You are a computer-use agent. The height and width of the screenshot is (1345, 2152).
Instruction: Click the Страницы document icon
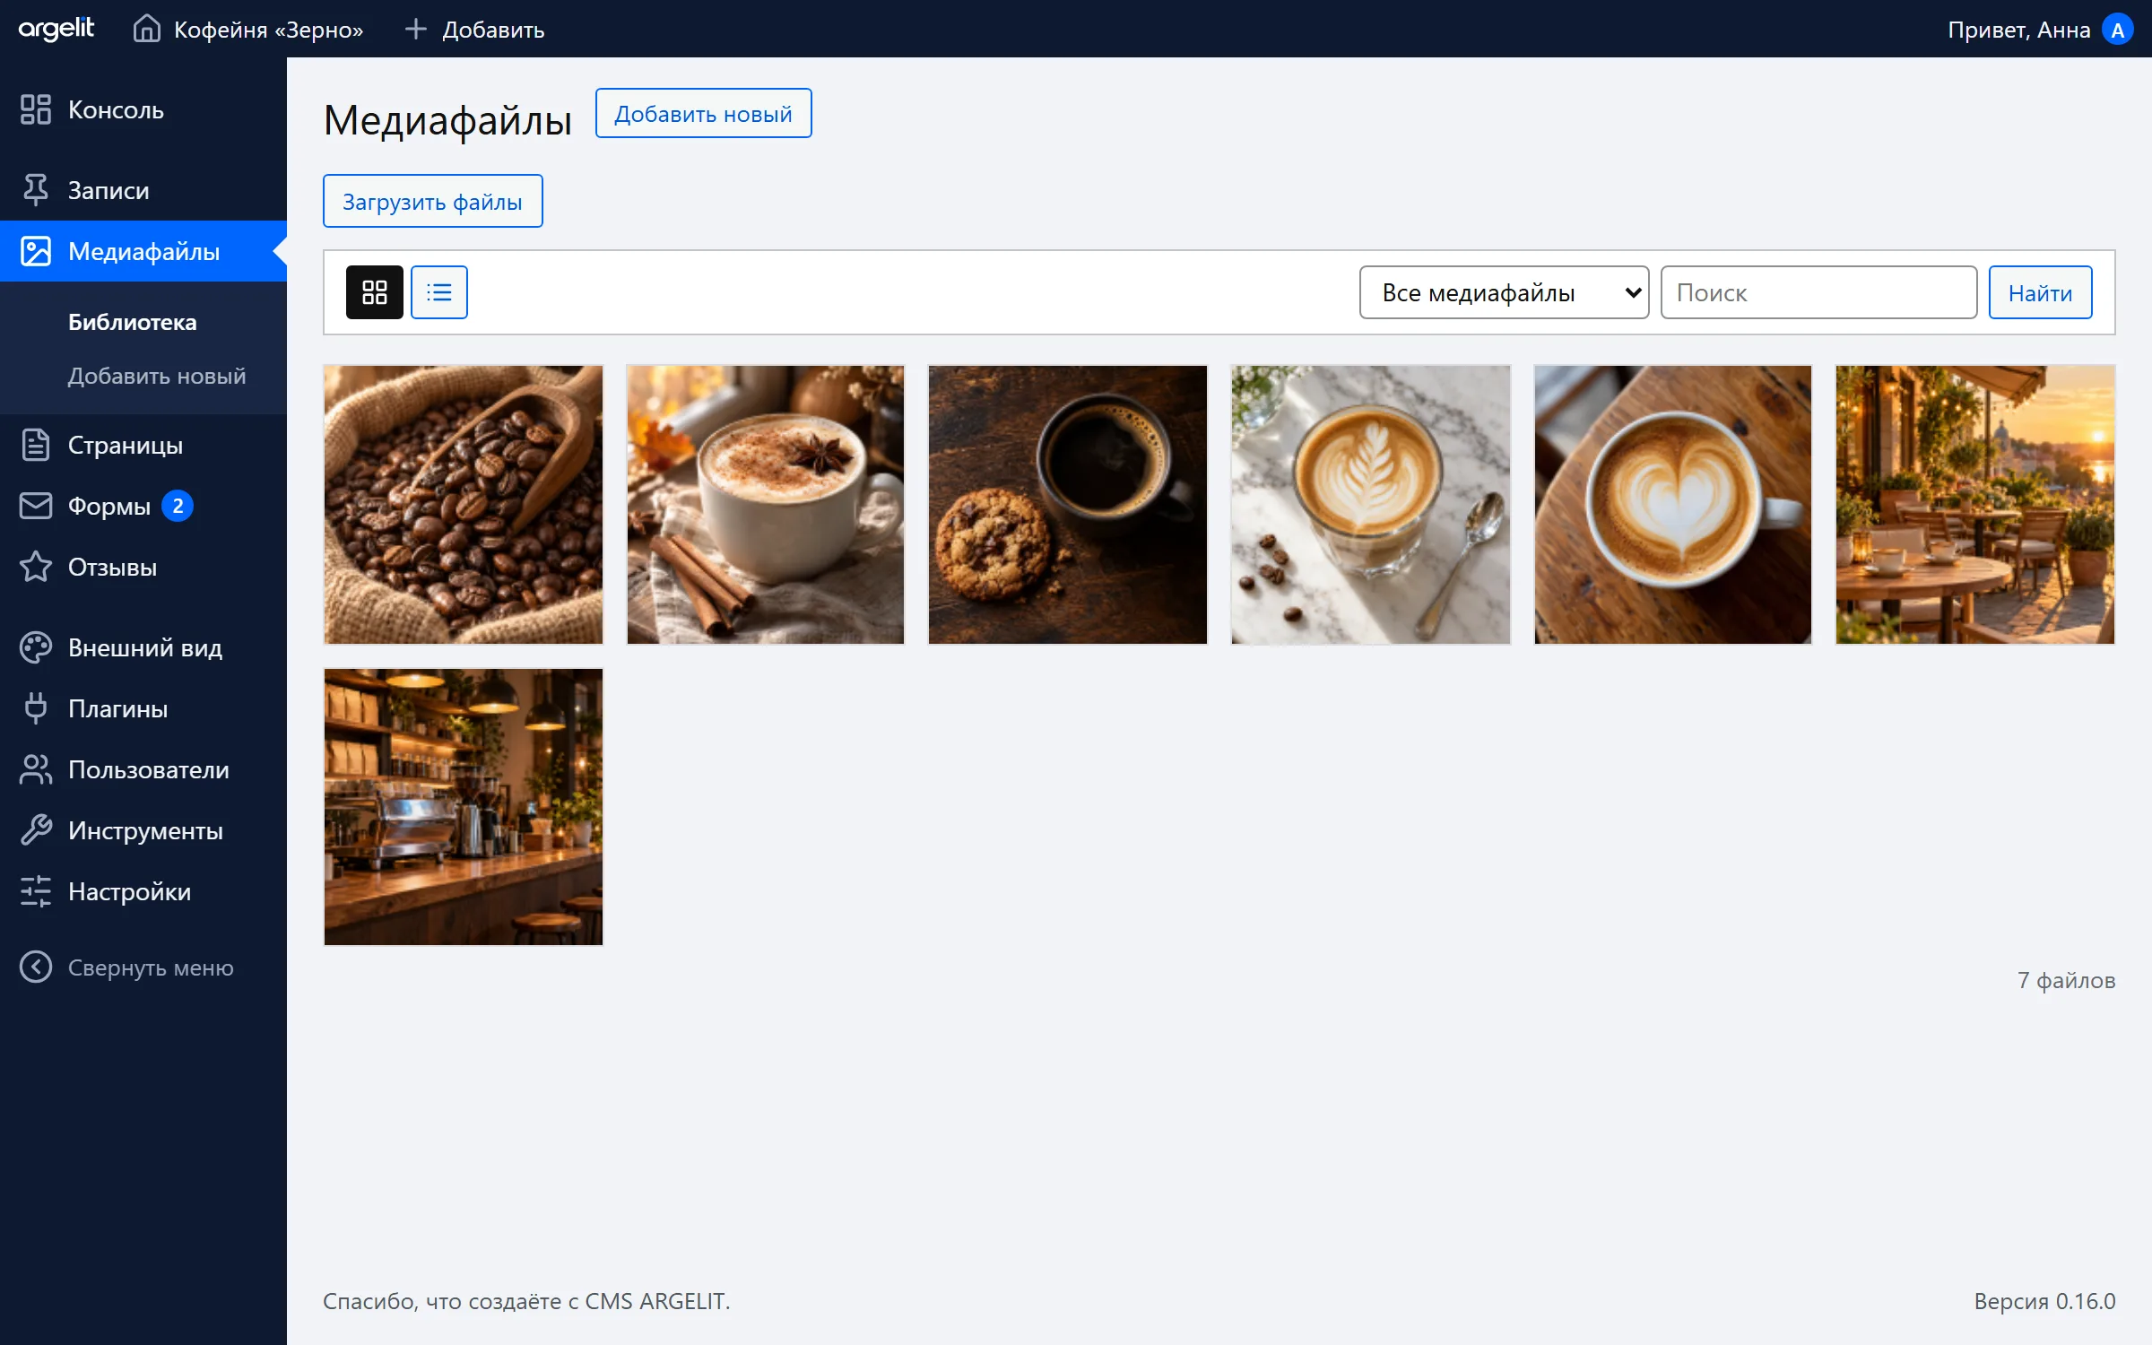(x=36, y=445)
